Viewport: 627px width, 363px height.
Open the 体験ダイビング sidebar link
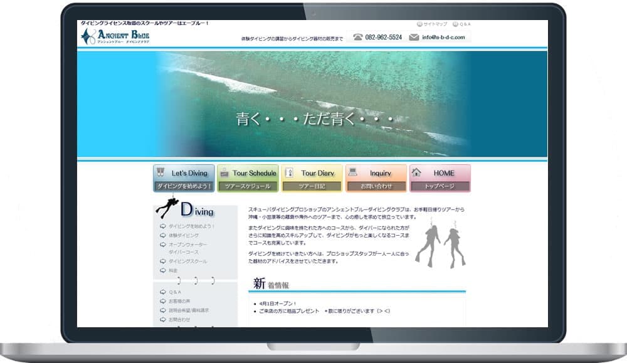(x=186, y=236)
